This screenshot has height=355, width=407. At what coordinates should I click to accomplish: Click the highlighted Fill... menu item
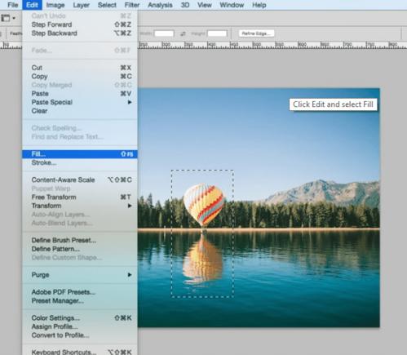[80, 154]
